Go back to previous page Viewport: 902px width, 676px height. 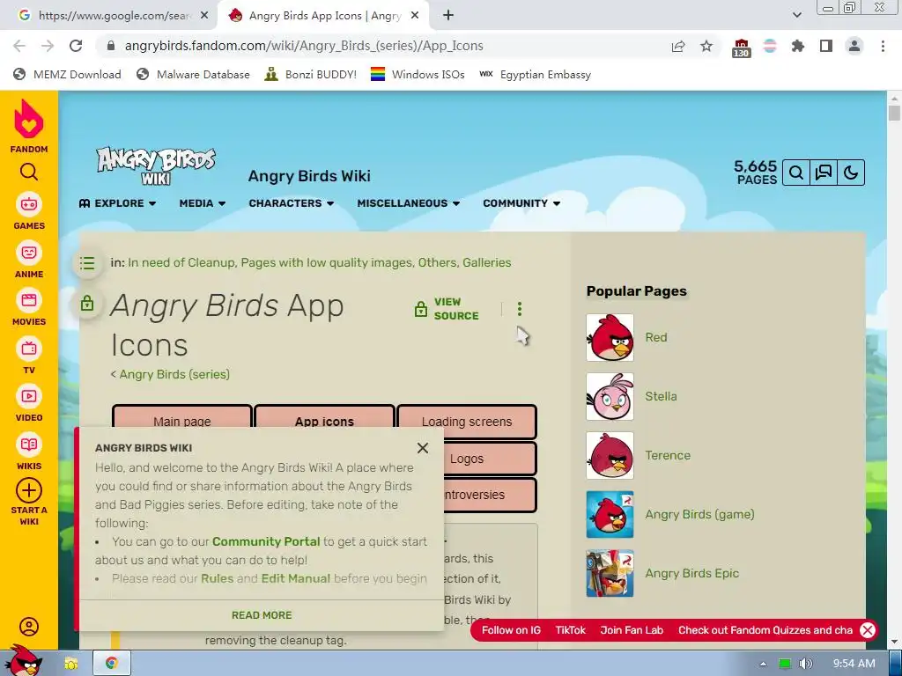click(x=19, y=46)
